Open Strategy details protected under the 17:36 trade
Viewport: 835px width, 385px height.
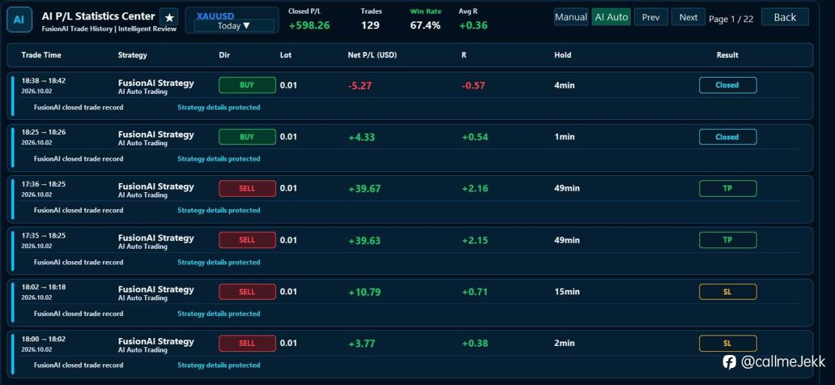219,210
